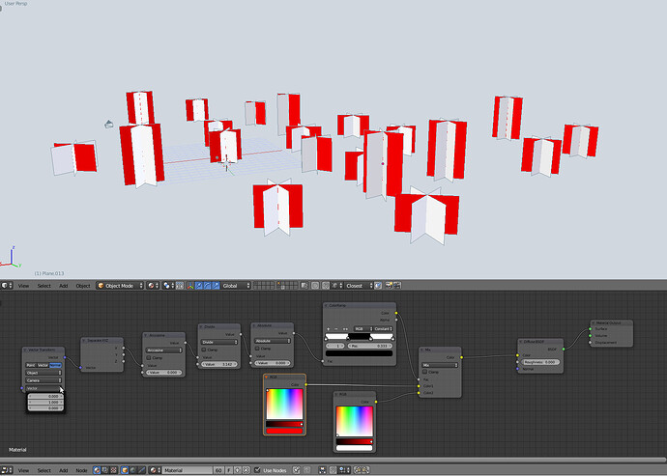Screen dimensions: 667x476
Task: Toggle Clamp checkbox in Arccosine node
Action: tap(149, 358)
